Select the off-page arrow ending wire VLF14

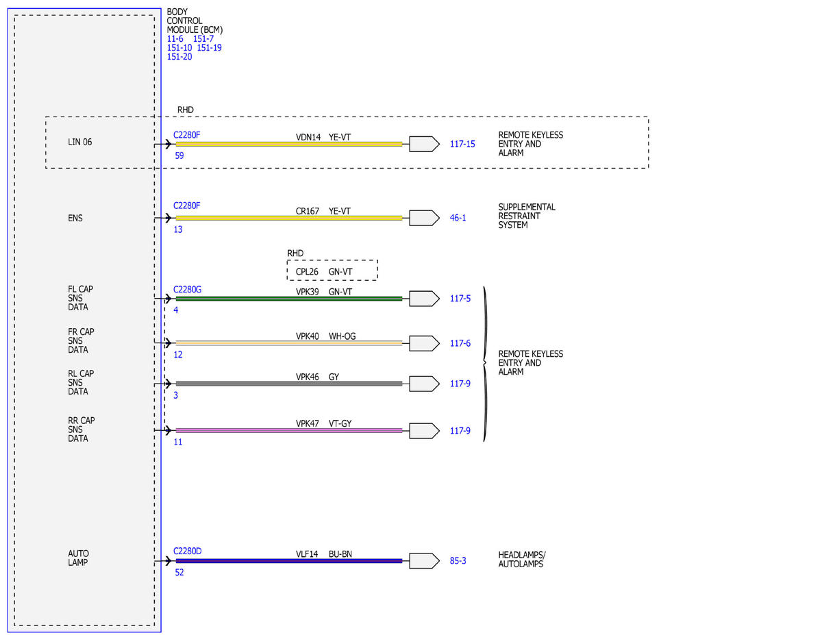tap(424, 560)
